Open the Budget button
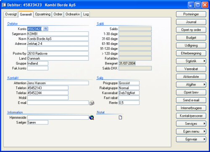 (191, 38)
